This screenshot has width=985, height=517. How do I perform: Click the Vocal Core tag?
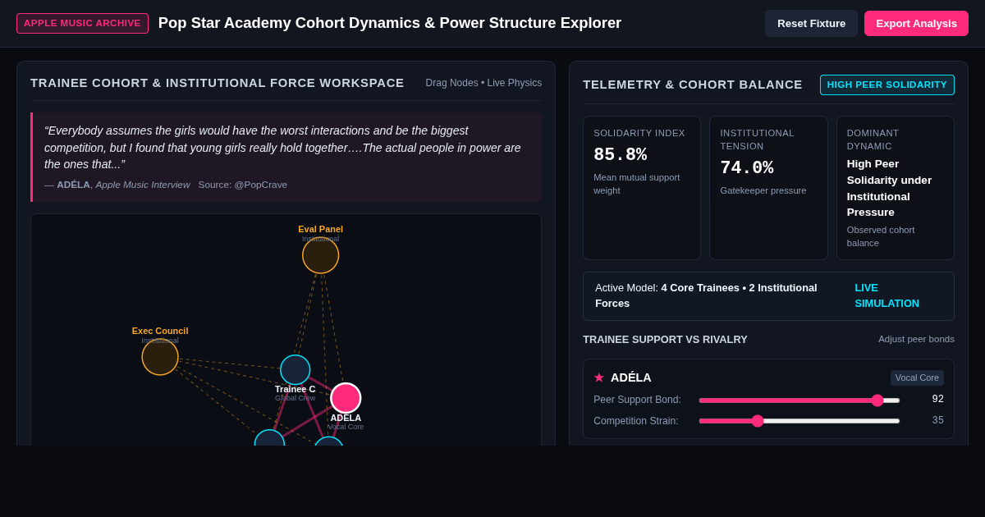point(917,377)
